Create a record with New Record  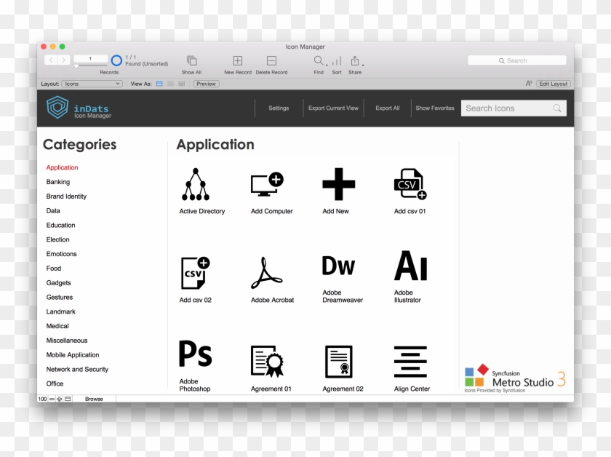tap(238, 60)
